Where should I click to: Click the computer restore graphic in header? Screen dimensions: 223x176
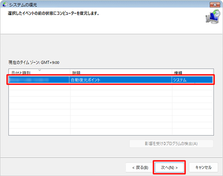click(x=213, y=16)
